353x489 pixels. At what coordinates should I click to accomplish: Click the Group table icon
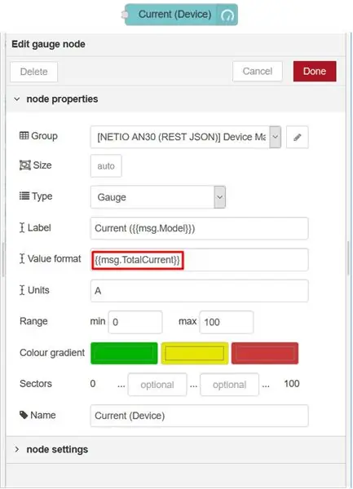click(24, 135)
